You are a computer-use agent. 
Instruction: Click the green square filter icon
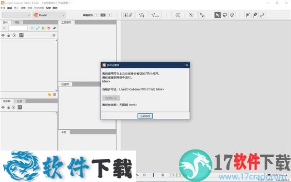43,28
